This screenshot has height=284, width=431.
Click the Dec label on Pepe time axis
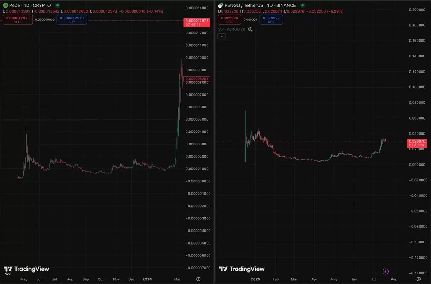(x=131, y=279)
